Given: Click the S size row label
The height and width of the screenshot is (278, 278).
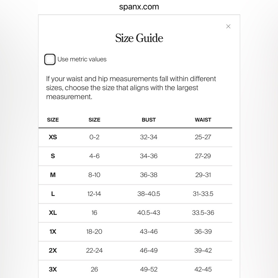Looking at the screenshot, I should (x=53, y=156).
